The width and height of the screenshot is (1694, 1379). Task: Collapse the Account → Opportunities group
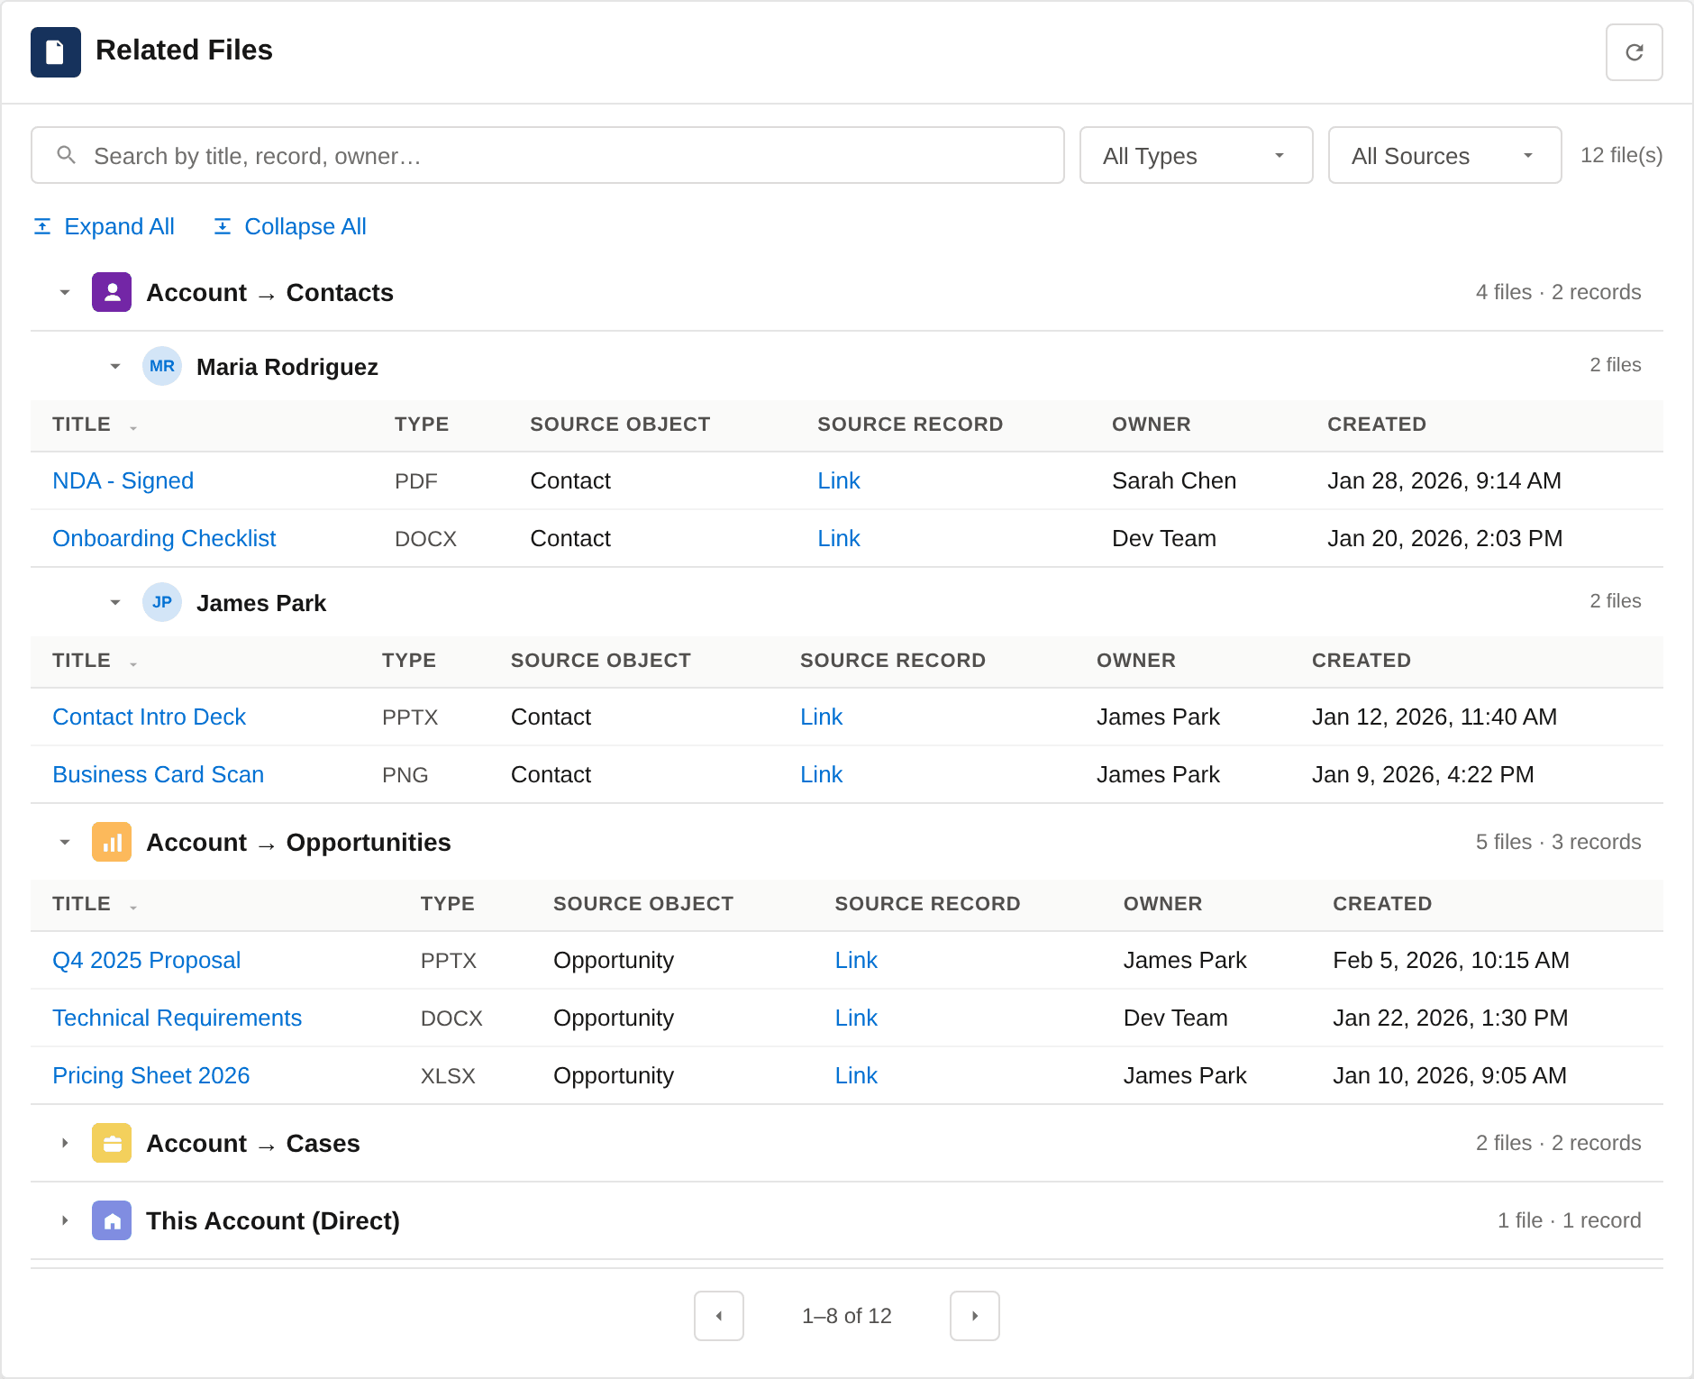(65, 842)
